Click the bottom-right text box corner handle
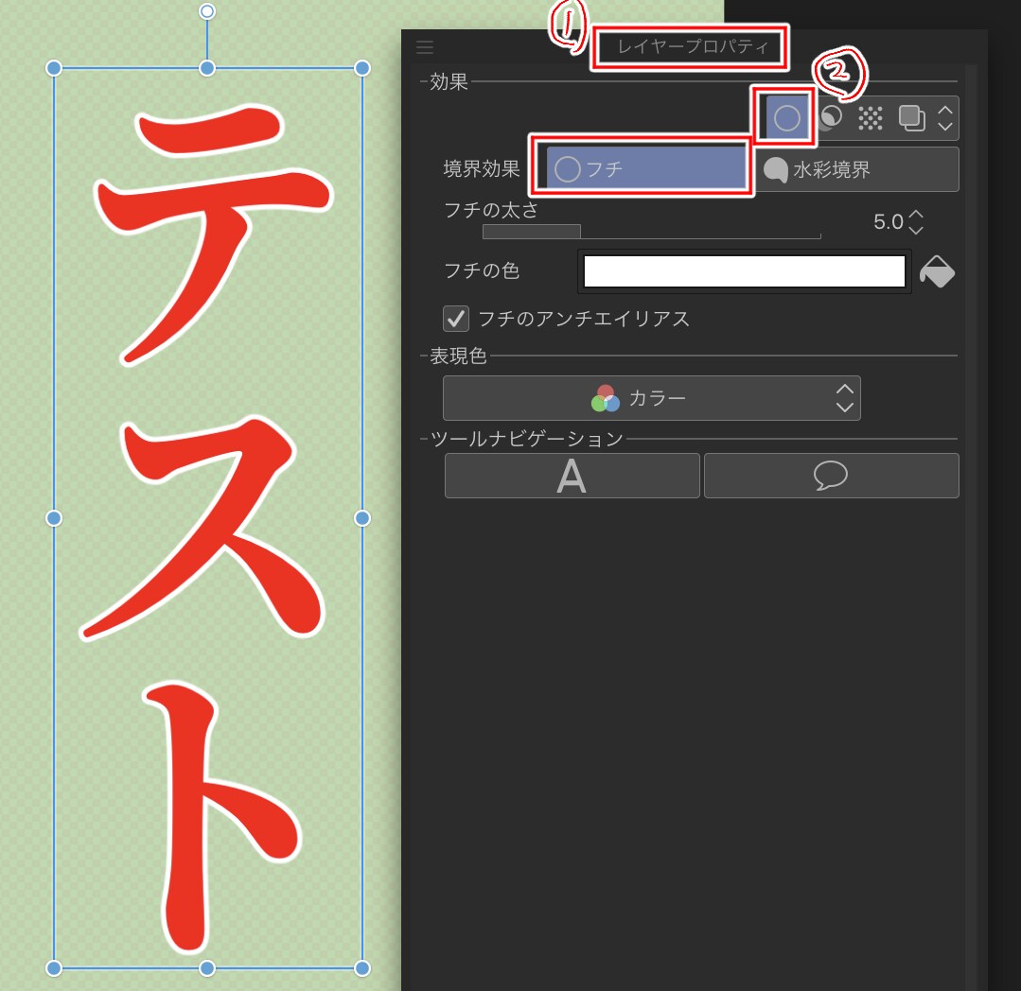1021x991 pixels. coord(362,967)
